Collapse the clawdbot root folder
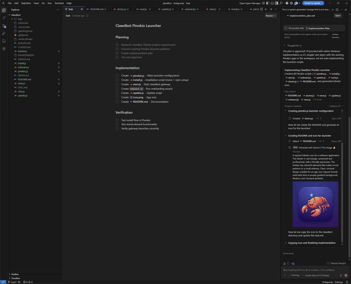Viewport: 351px width, 284px height. pos(10,15)
